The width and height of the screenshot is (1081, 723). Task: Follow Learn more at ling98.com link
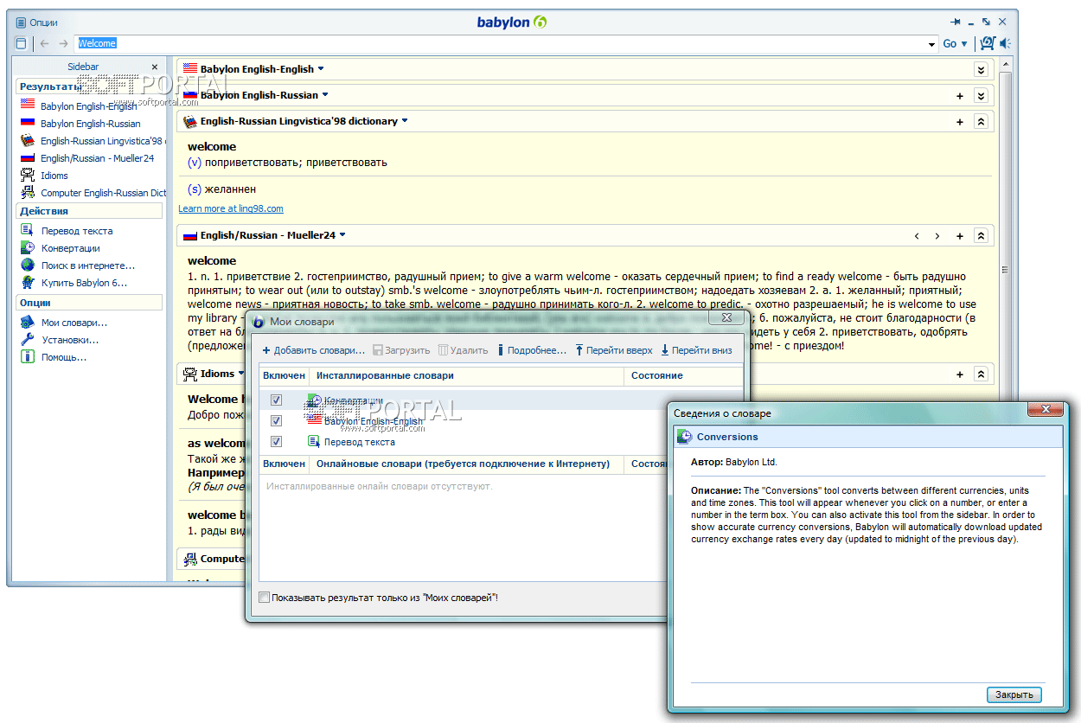231,208
